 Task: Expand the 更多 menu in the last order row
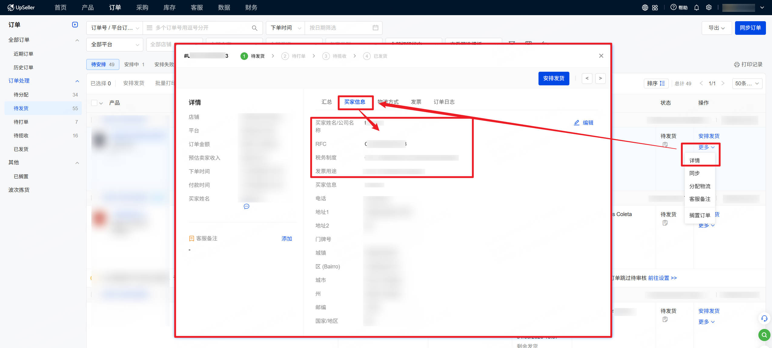click(x=706, y=322)
